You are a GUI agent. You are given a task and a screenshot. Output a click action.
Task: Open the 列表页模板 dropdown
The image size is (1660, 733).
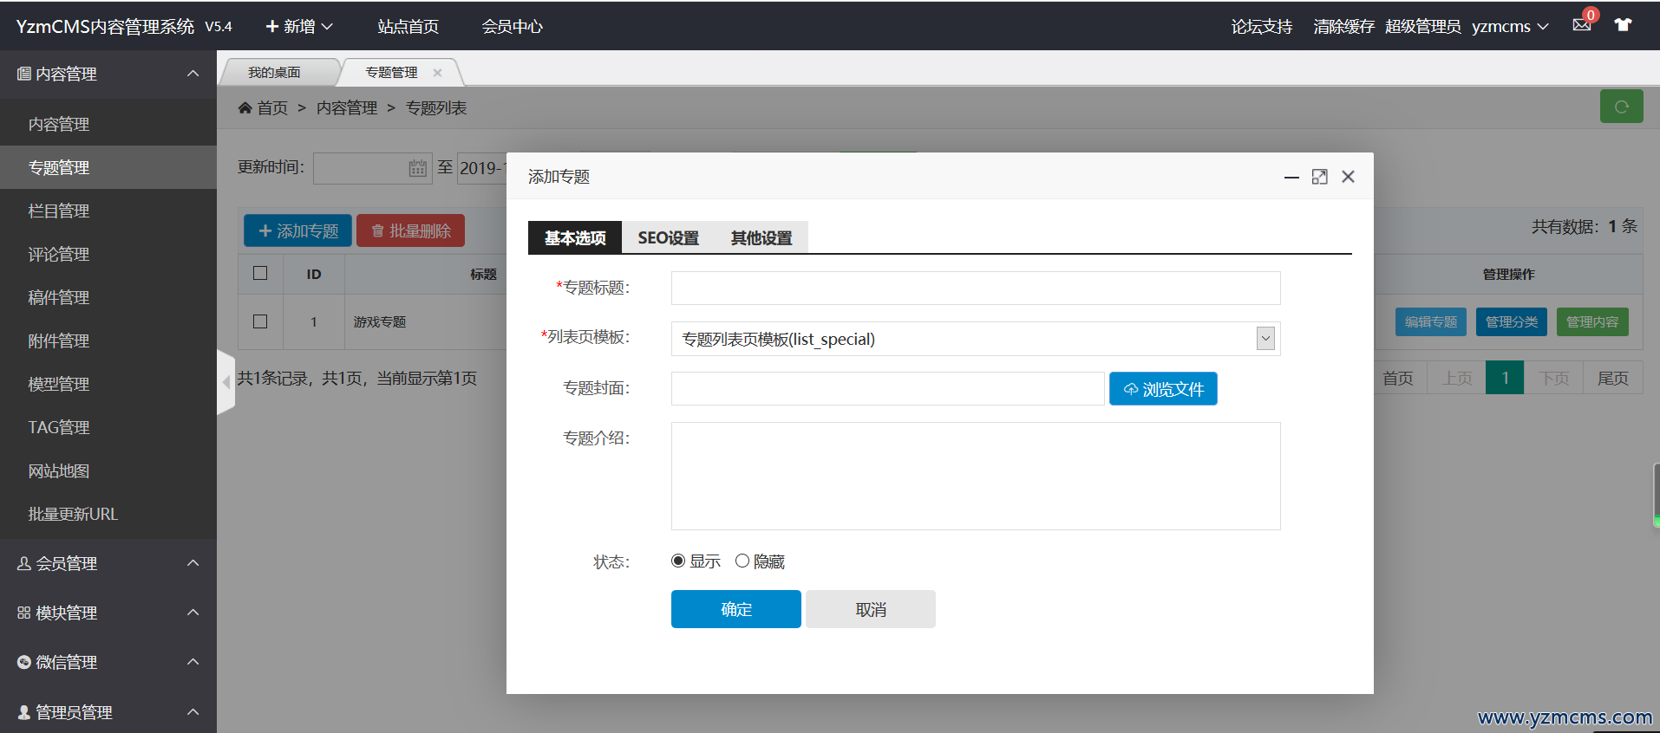[1265, 339]
